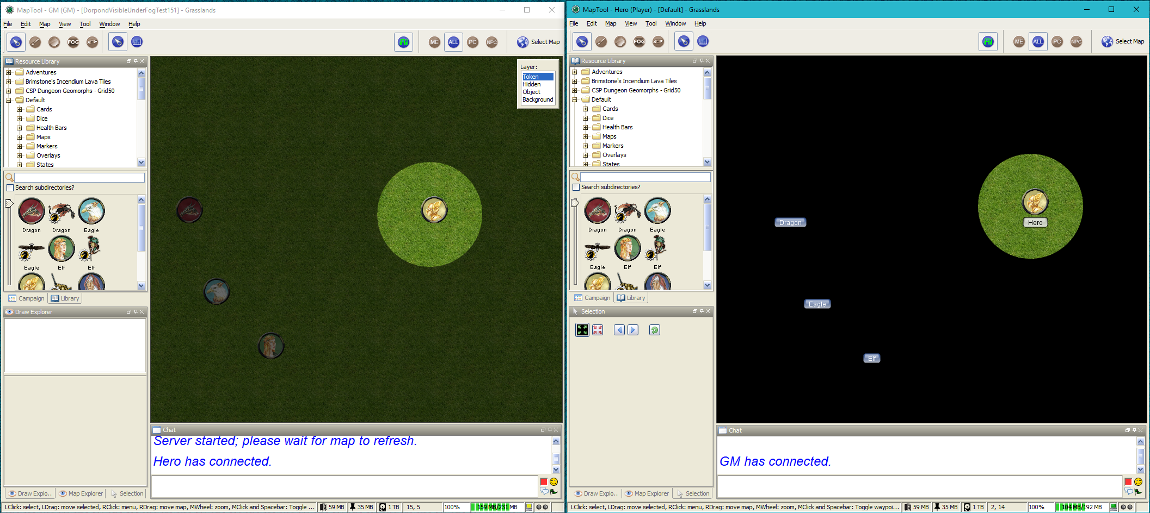Open the Tool menu in GM window
The height and width of the screenshot is (513, 1150).
click(x=85, y=24)
